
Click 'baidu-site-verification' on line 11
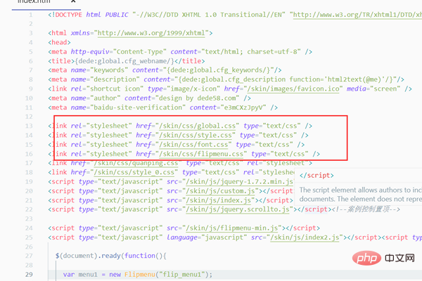(x=138, y=107)
